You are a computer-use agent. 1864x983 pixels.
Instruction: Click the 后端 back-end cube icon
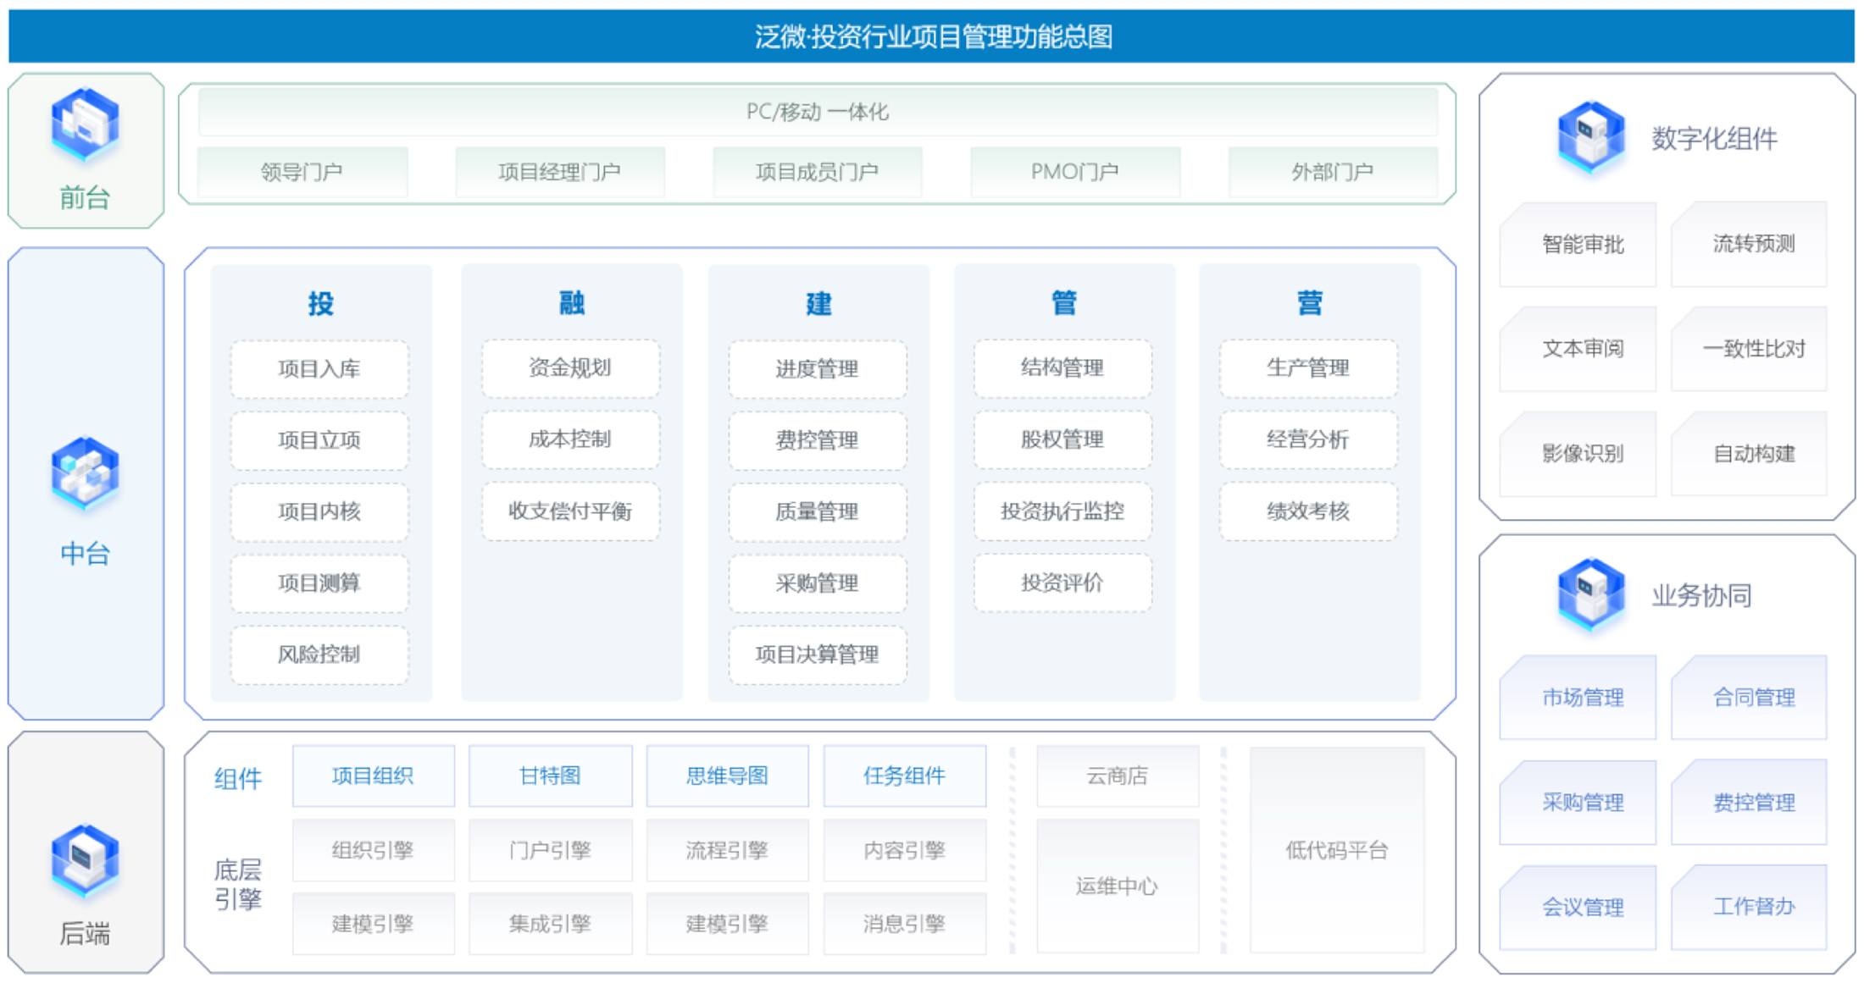tap(85, 860)
